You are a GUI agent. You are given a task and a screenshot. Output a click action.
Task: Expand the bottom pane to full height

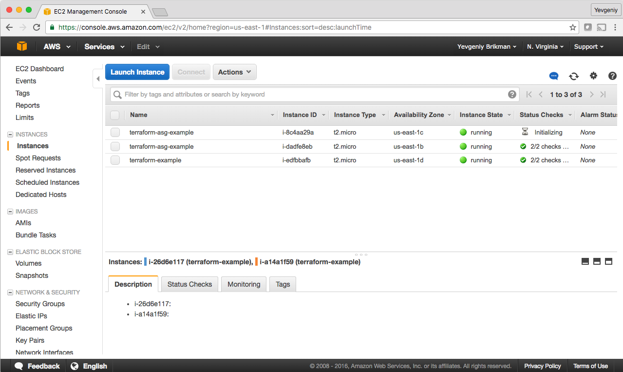(x=608, y=261)
